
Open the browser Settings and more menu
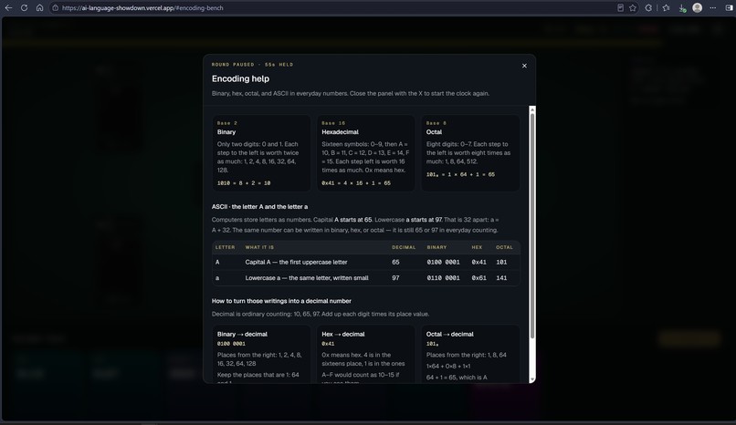tap(713, 8)
